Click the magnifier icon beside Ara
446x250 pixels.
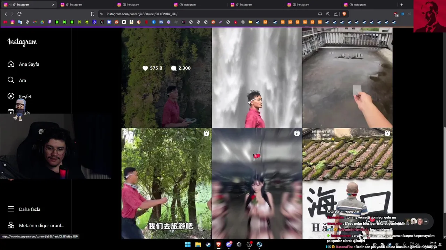pos(11,80)
